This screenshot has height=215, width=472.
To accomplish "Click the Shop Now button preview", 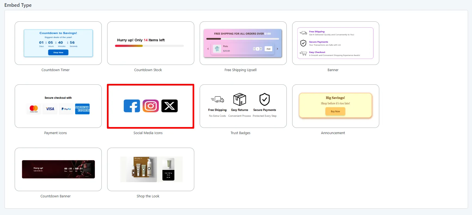I will point(58,52).
